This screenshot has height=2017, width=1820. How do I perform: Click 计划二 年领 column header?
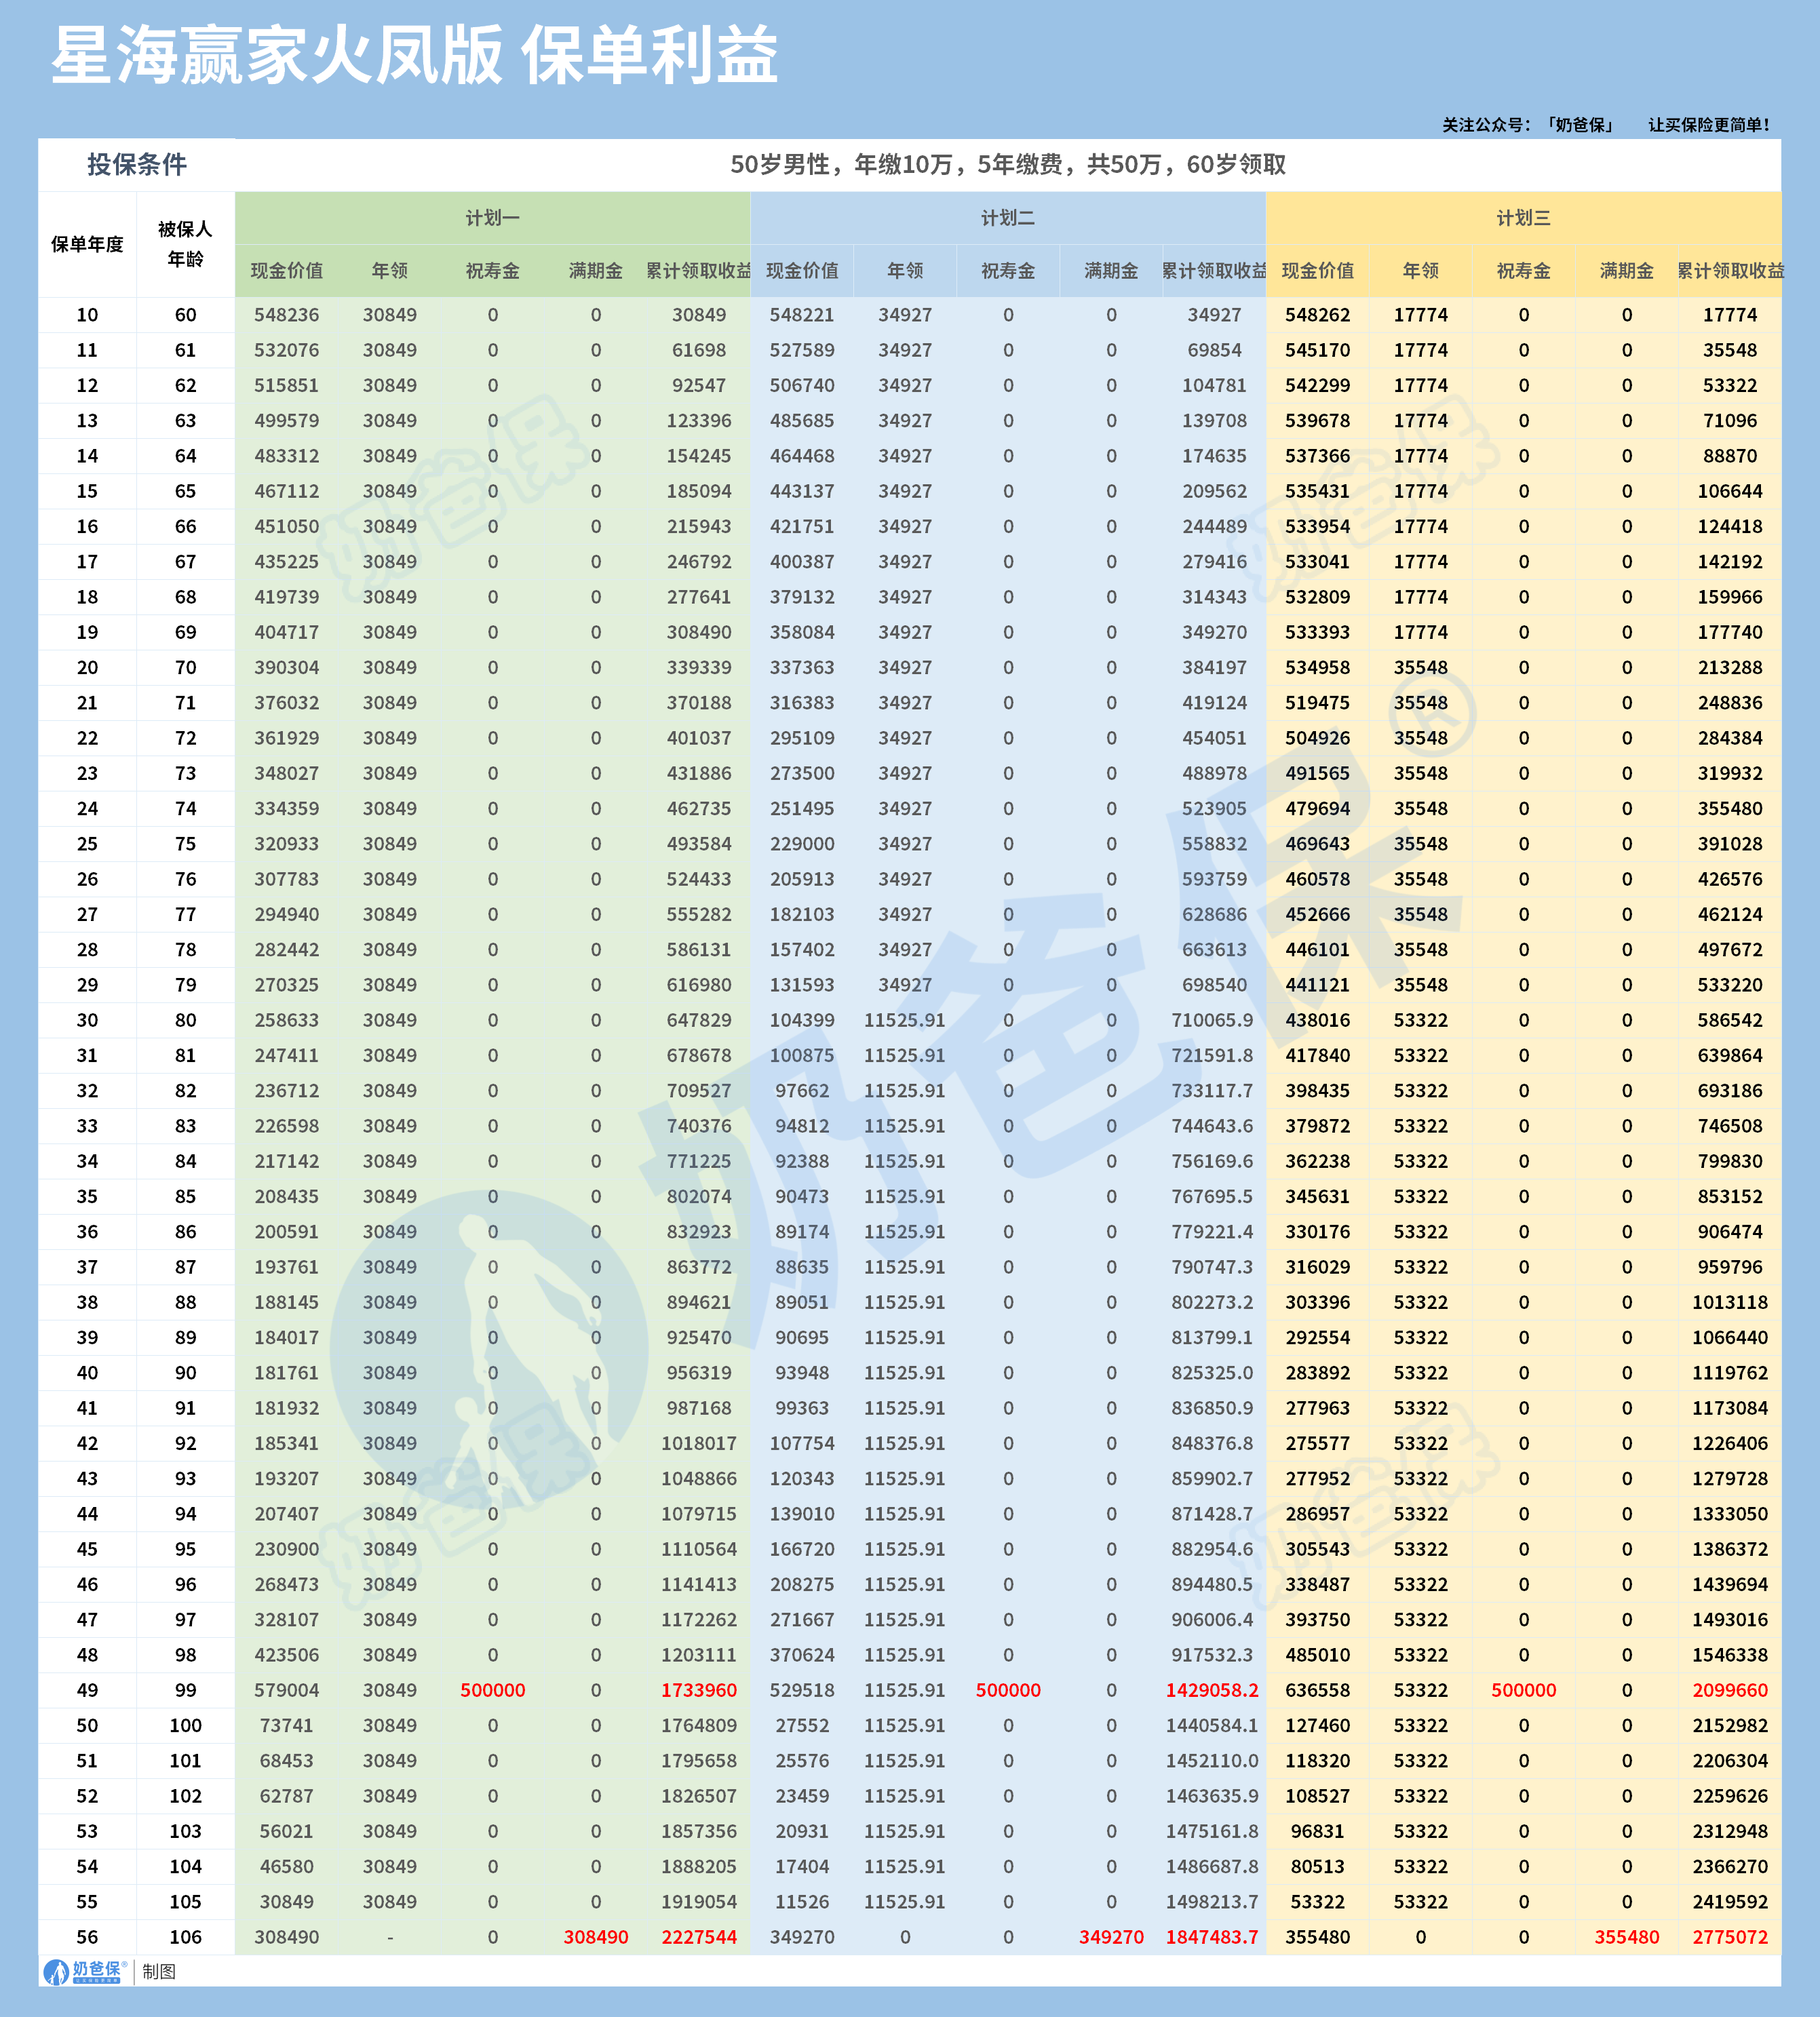(x=905, y=271)
